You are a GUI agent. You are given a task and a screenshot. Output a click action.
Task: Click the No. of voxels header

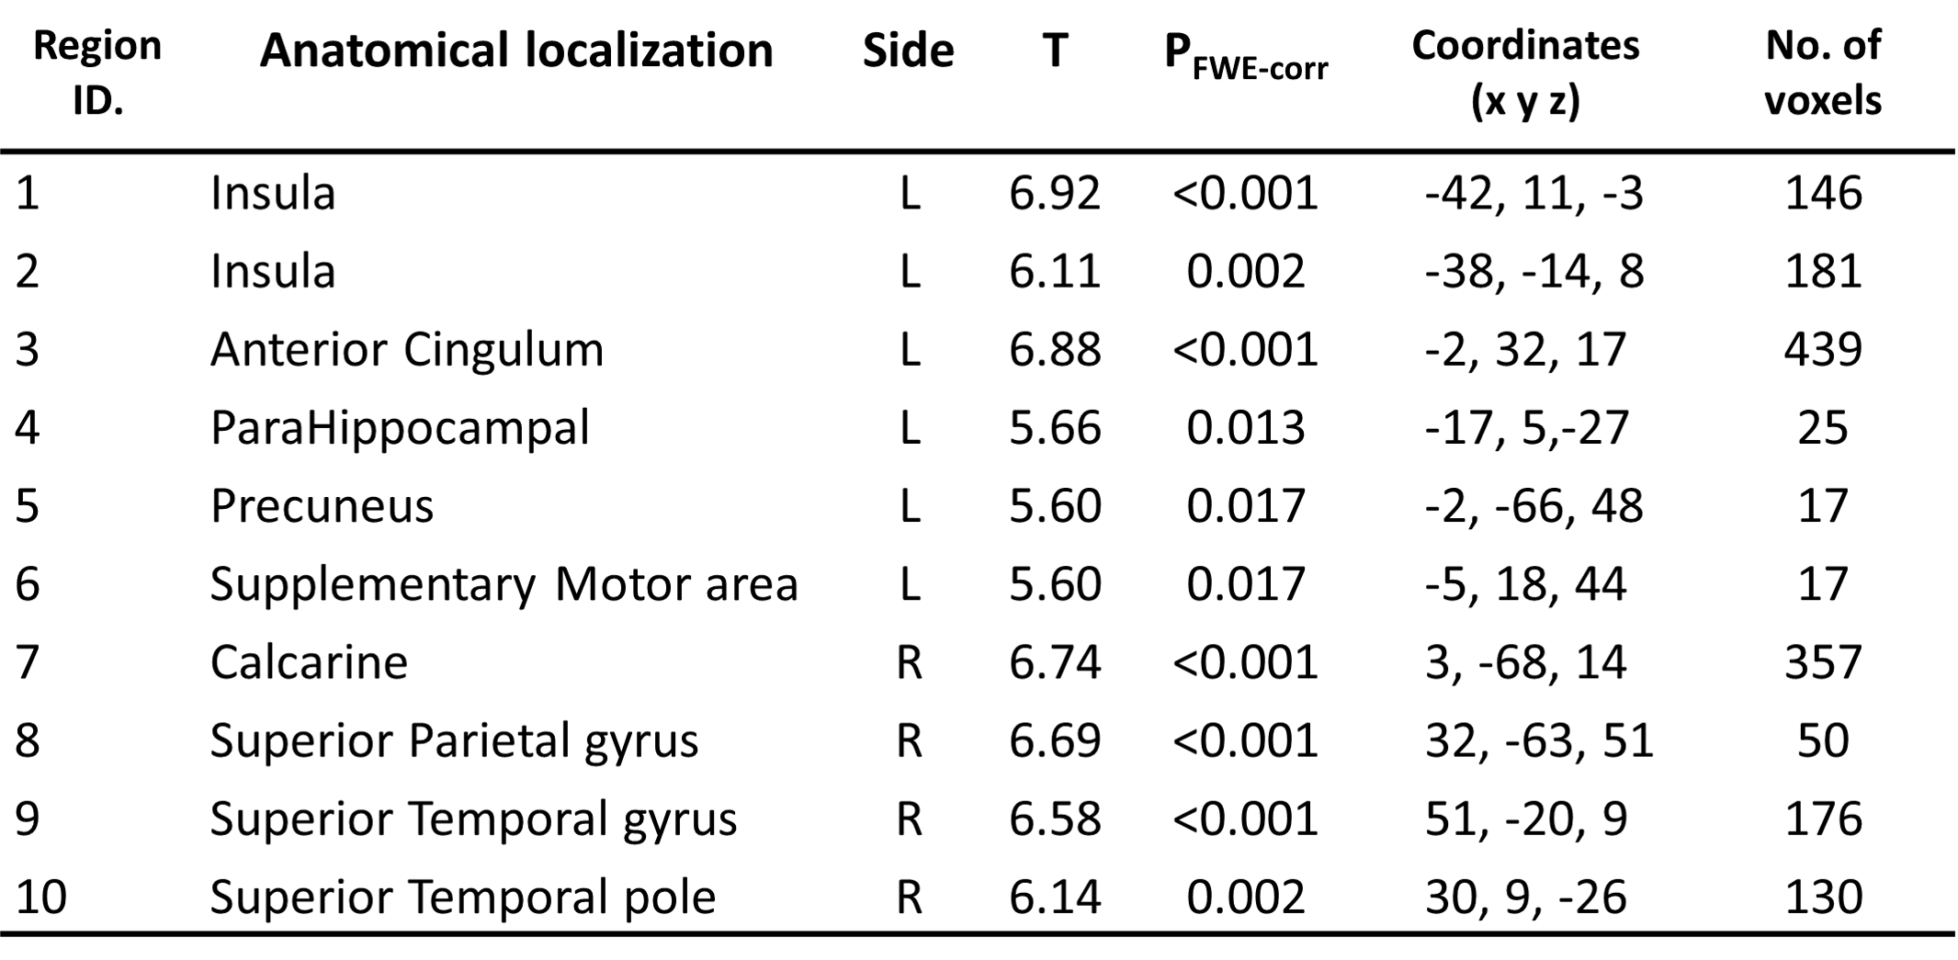pos(1823,73)
